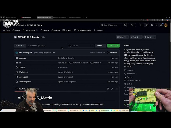Open the repositories icon in header
Viewport: 171px width, 128px height.
[157, 25]
